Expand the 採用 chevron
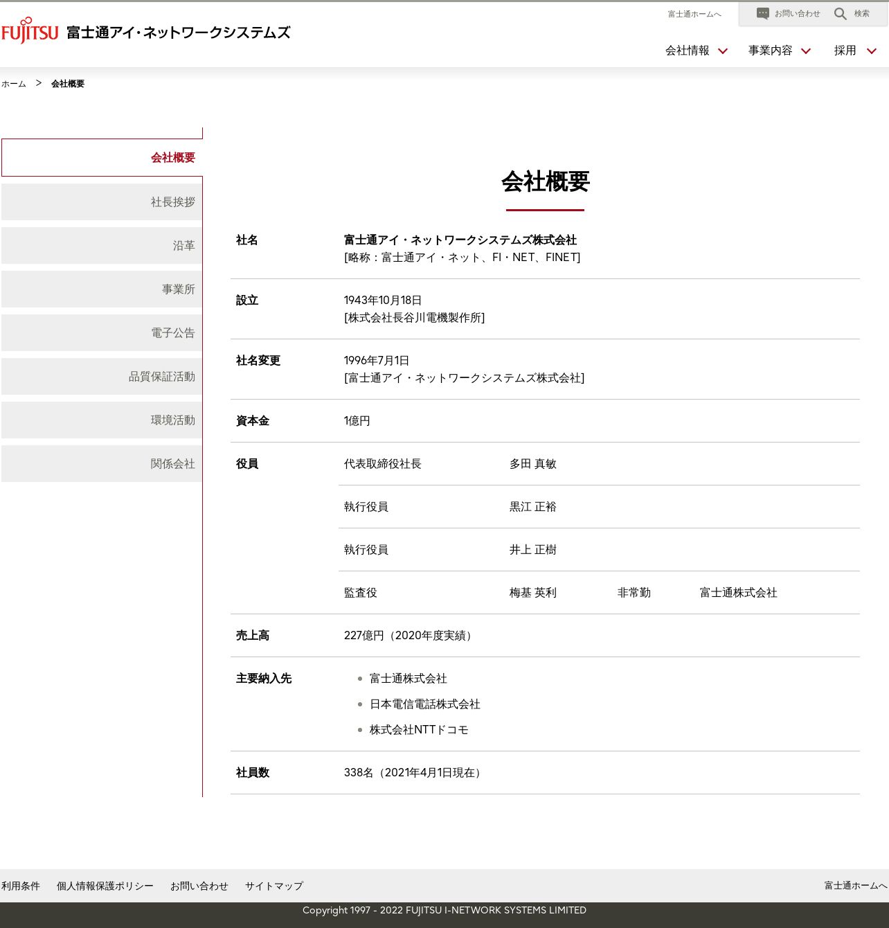 click(x=872, y=51)
